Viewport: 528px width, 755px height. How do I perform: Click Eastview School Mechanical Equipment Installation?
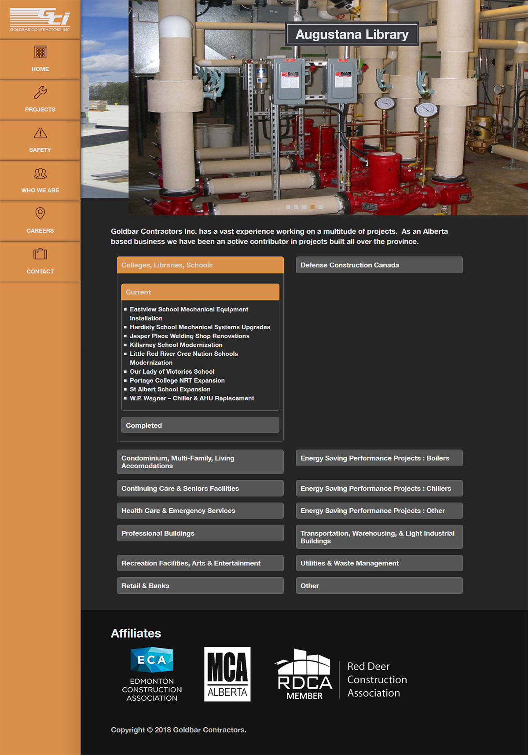[189, 314]
